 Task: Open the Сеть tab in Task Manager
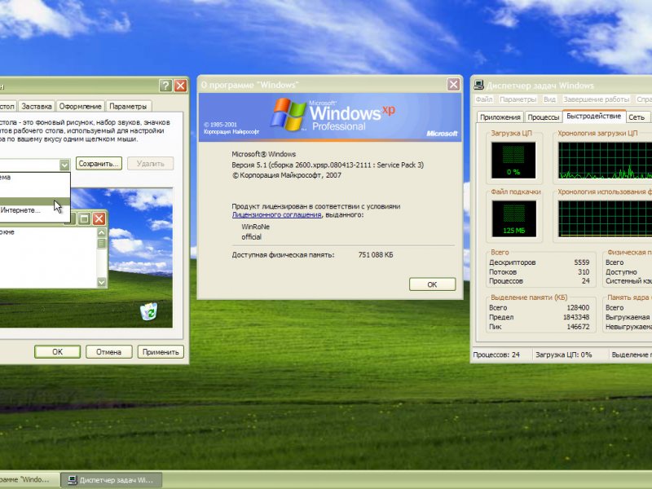(x=637, y=117)
